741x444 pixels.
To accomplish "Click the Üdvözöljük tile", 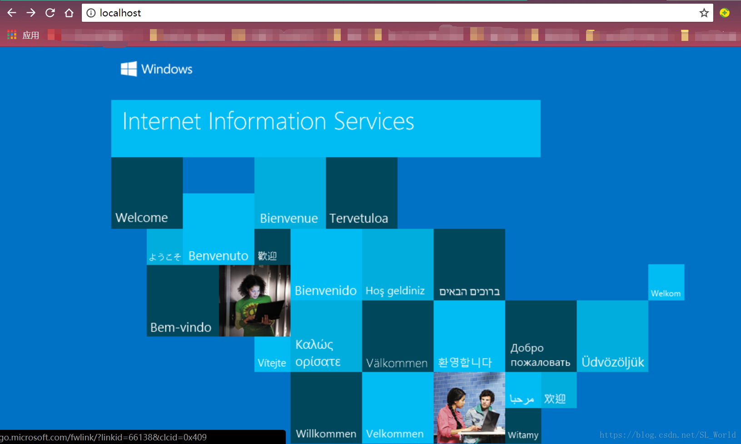I will pos(612,336).
